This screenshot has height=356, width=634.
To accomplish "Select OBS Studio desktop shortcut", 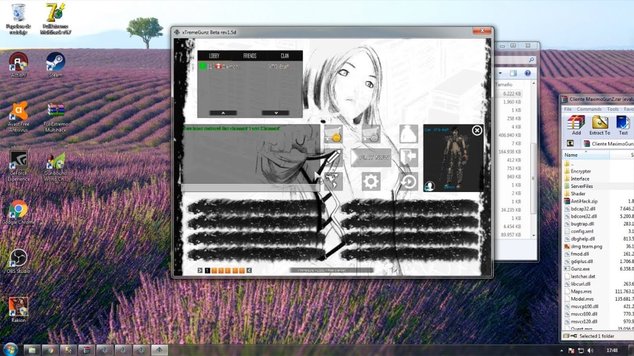I will pyautogui.click(x=18, y=262).
